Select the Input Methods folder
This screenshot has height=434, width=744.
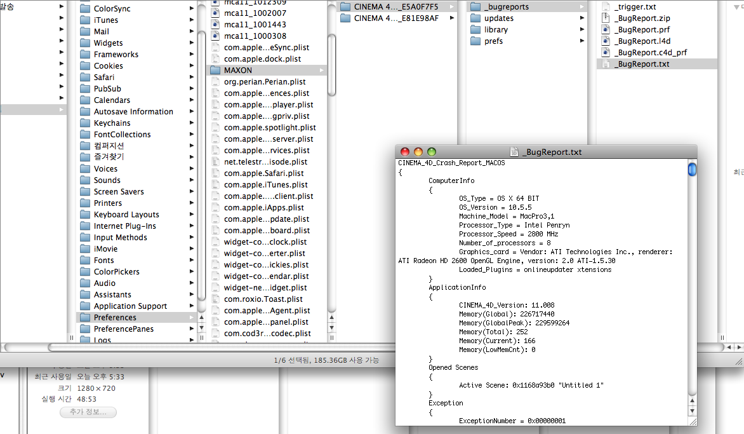pyautogui.click(x=120, y=238)
